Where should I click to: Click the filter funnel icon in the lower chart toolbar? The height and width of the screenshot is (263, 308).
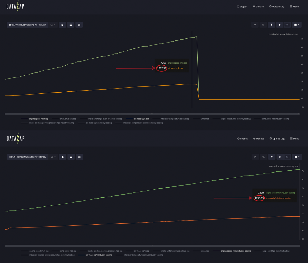click(272, 157)
